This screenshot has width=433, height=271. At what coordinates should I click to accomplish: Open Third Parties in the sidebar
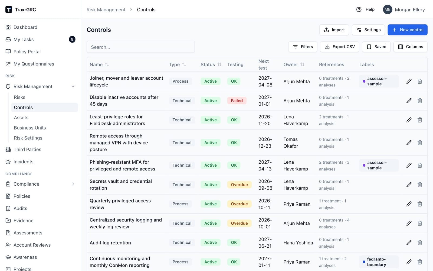click(40, 150)
